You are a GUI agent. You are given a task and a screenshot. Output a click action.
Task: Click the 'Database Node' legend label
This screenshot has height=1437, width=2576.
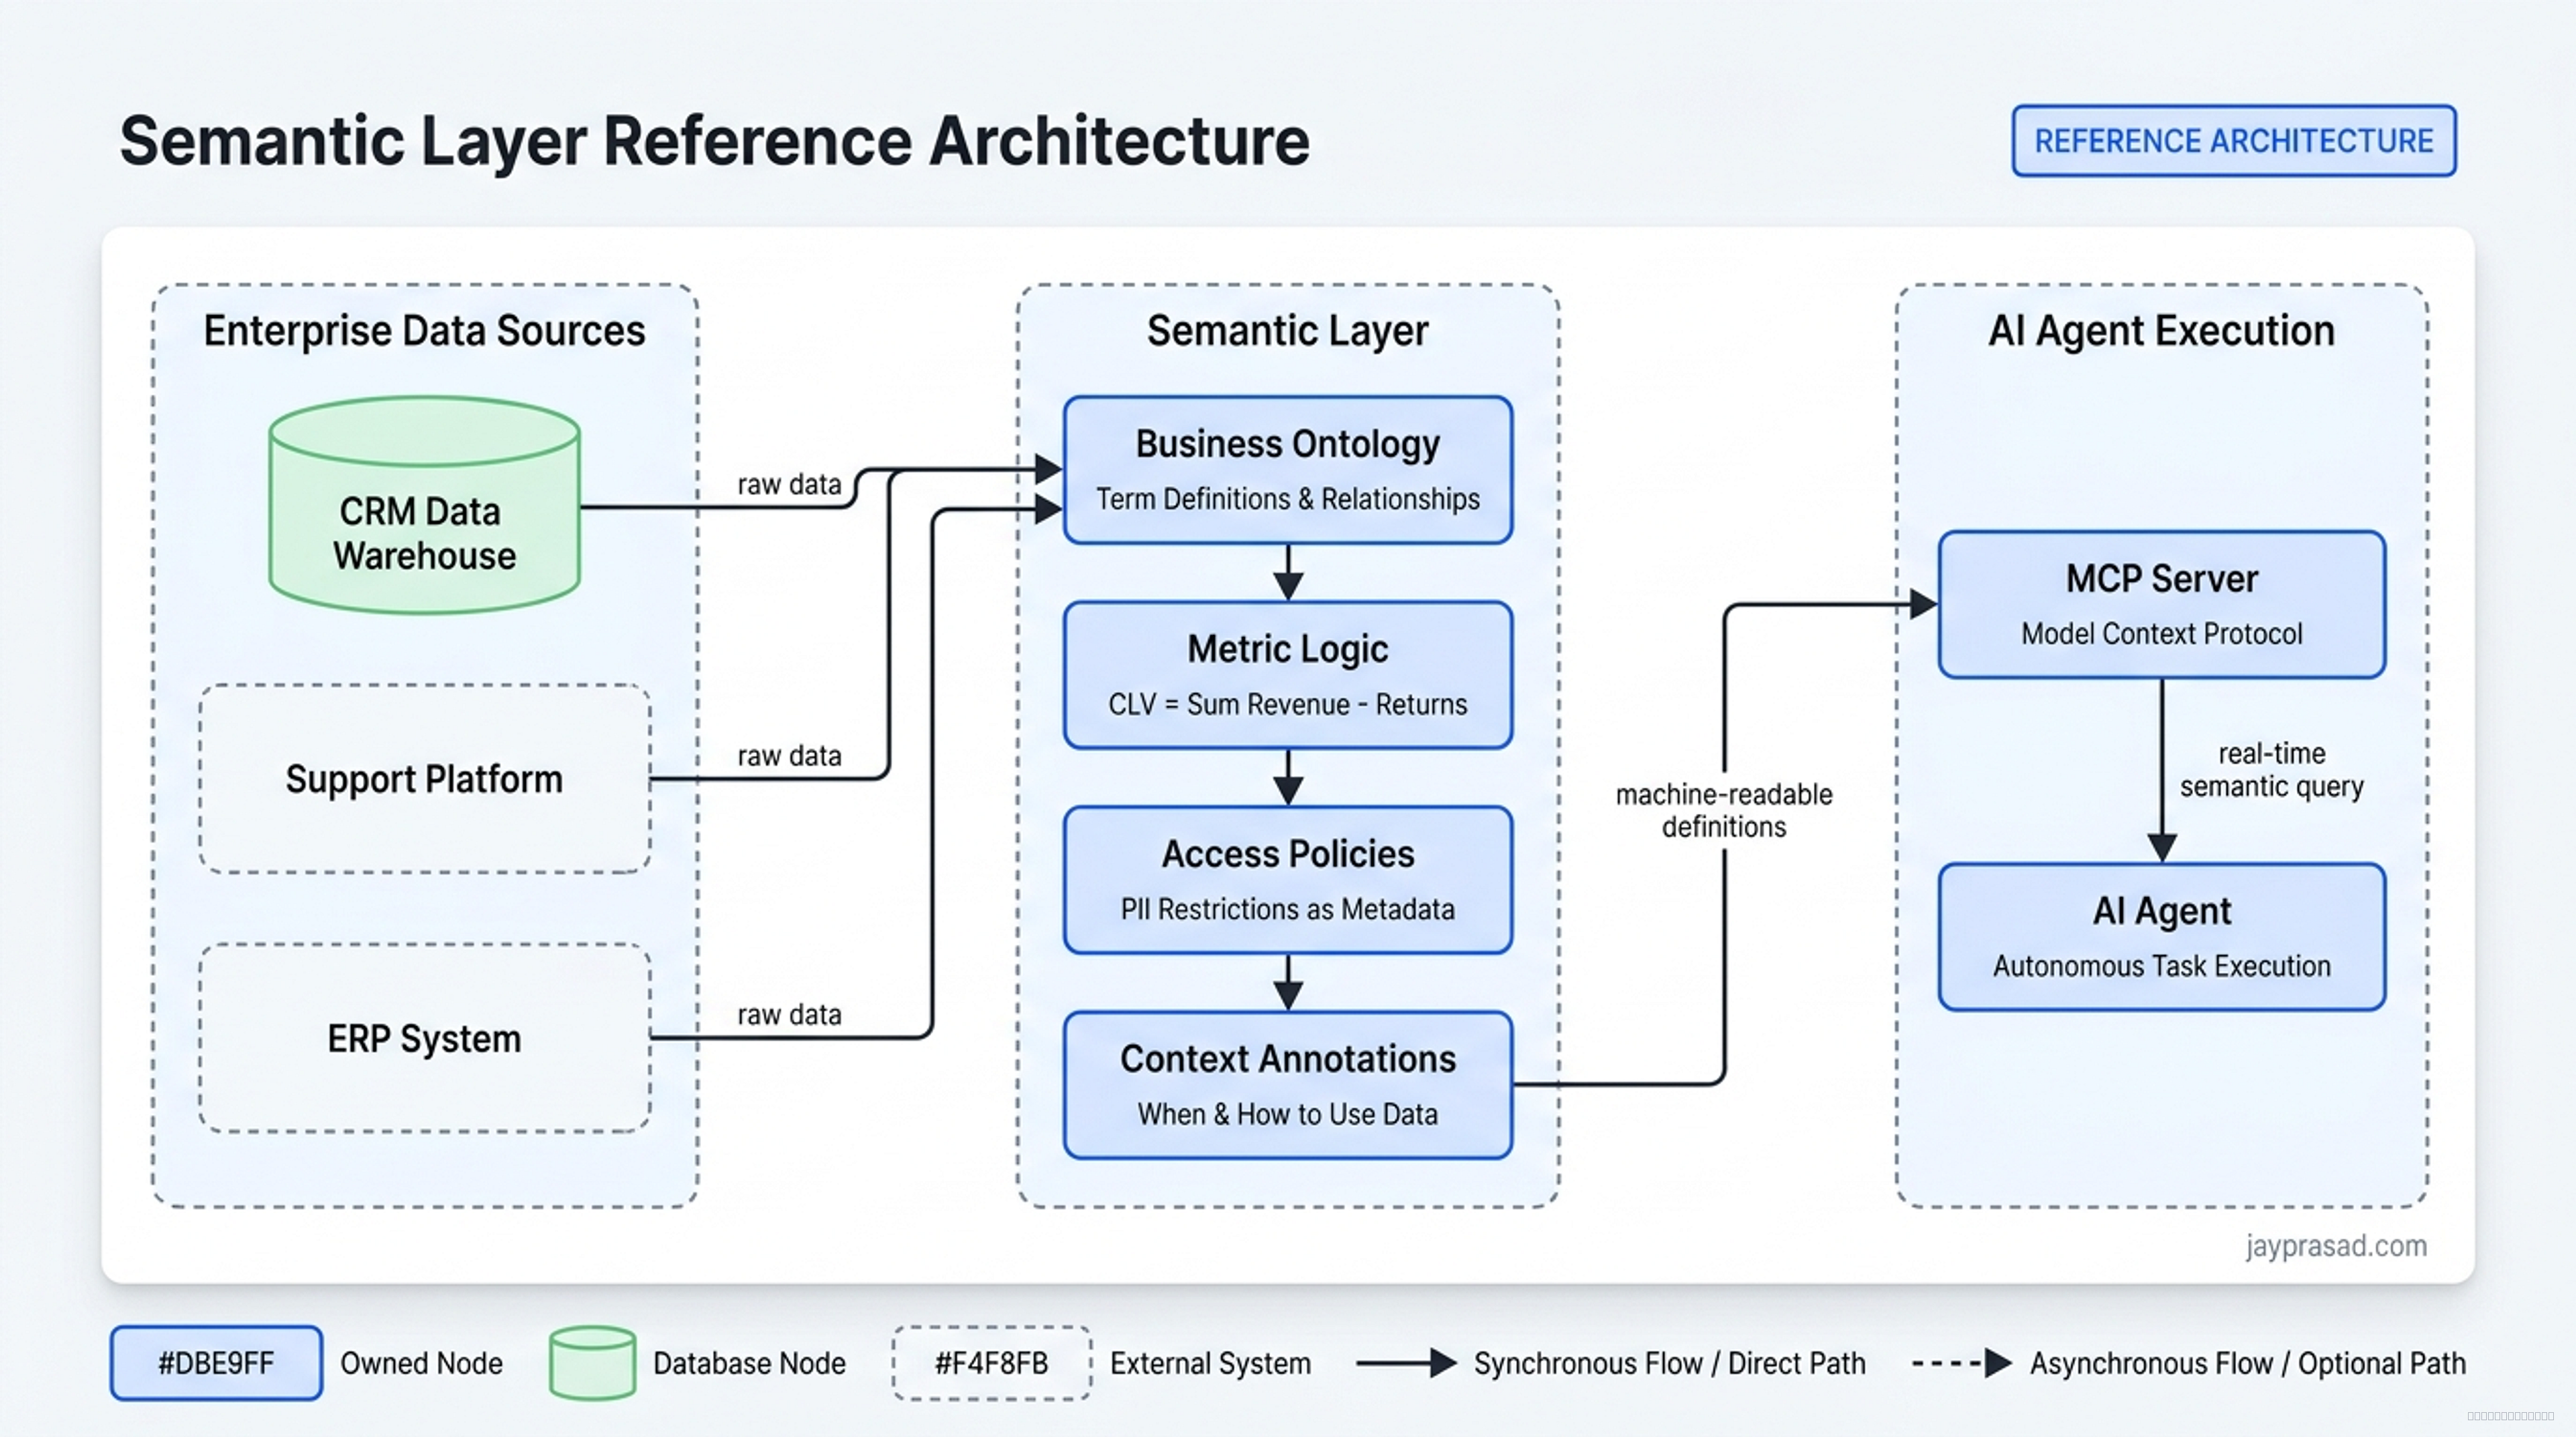pos(749,1364)
